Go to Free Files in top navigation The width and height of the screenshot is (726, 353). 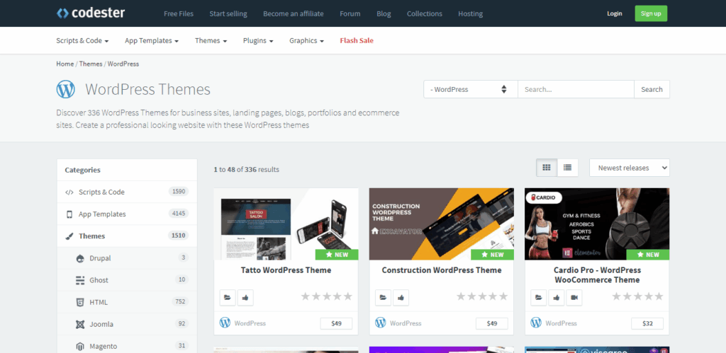[180, 13]
